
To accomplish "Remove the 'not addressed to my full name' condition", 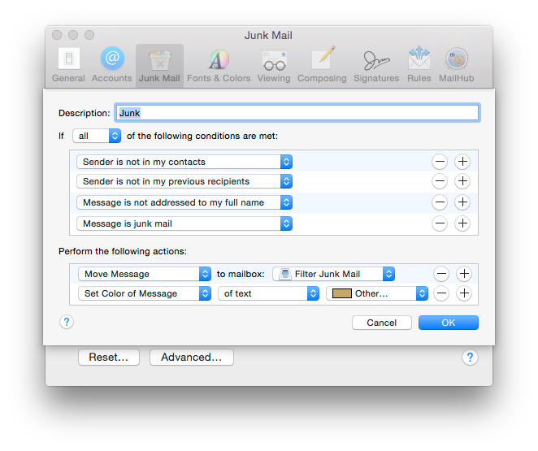I will pyautogui.click(x=440, y=202).
